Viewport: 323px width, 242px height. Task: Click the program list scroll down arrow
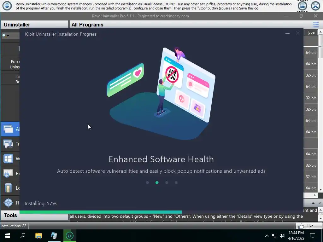pos(320,189)
